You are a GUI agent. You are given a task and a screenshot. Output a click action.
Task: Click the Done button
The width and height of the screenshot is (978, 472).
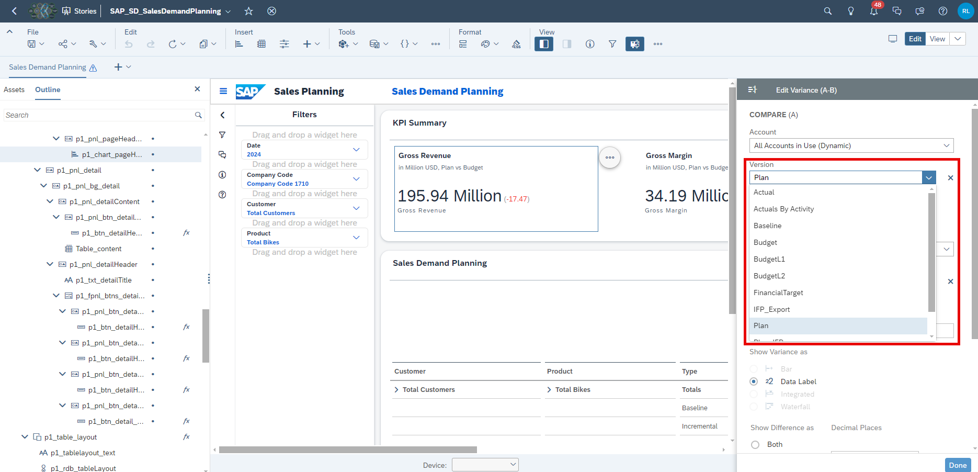tap(958, 465)
